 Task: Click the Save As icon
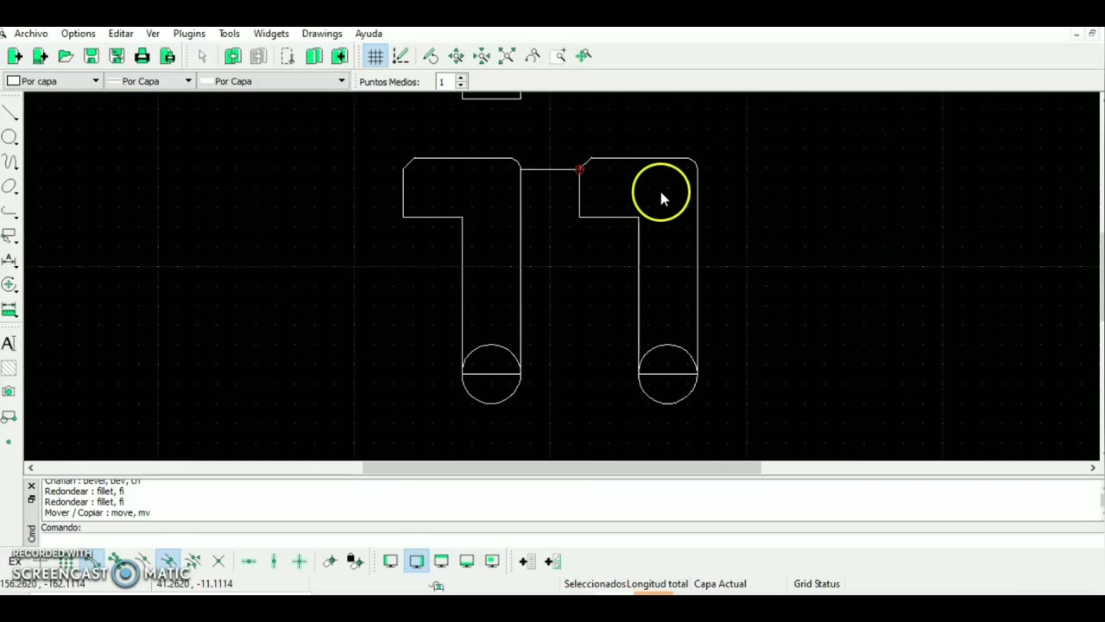coord(117,56)
